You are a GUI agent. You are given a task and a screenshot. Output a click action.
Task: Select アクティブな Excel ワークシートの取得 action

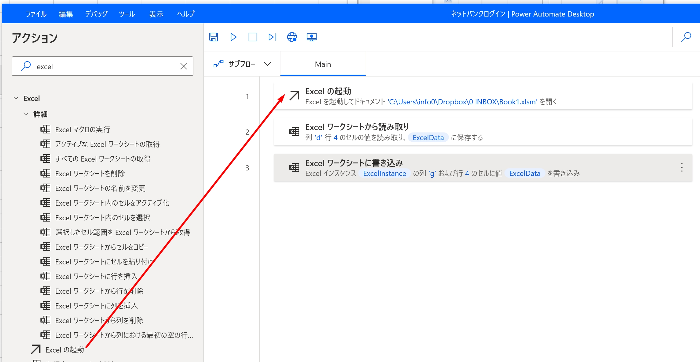pyautogui.click(x=107, y=144)
